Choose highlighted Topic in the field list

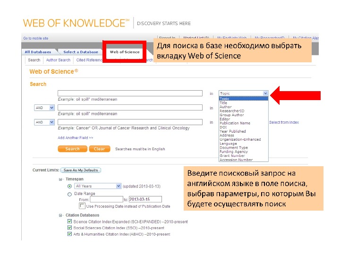click(x=244, y=99)
